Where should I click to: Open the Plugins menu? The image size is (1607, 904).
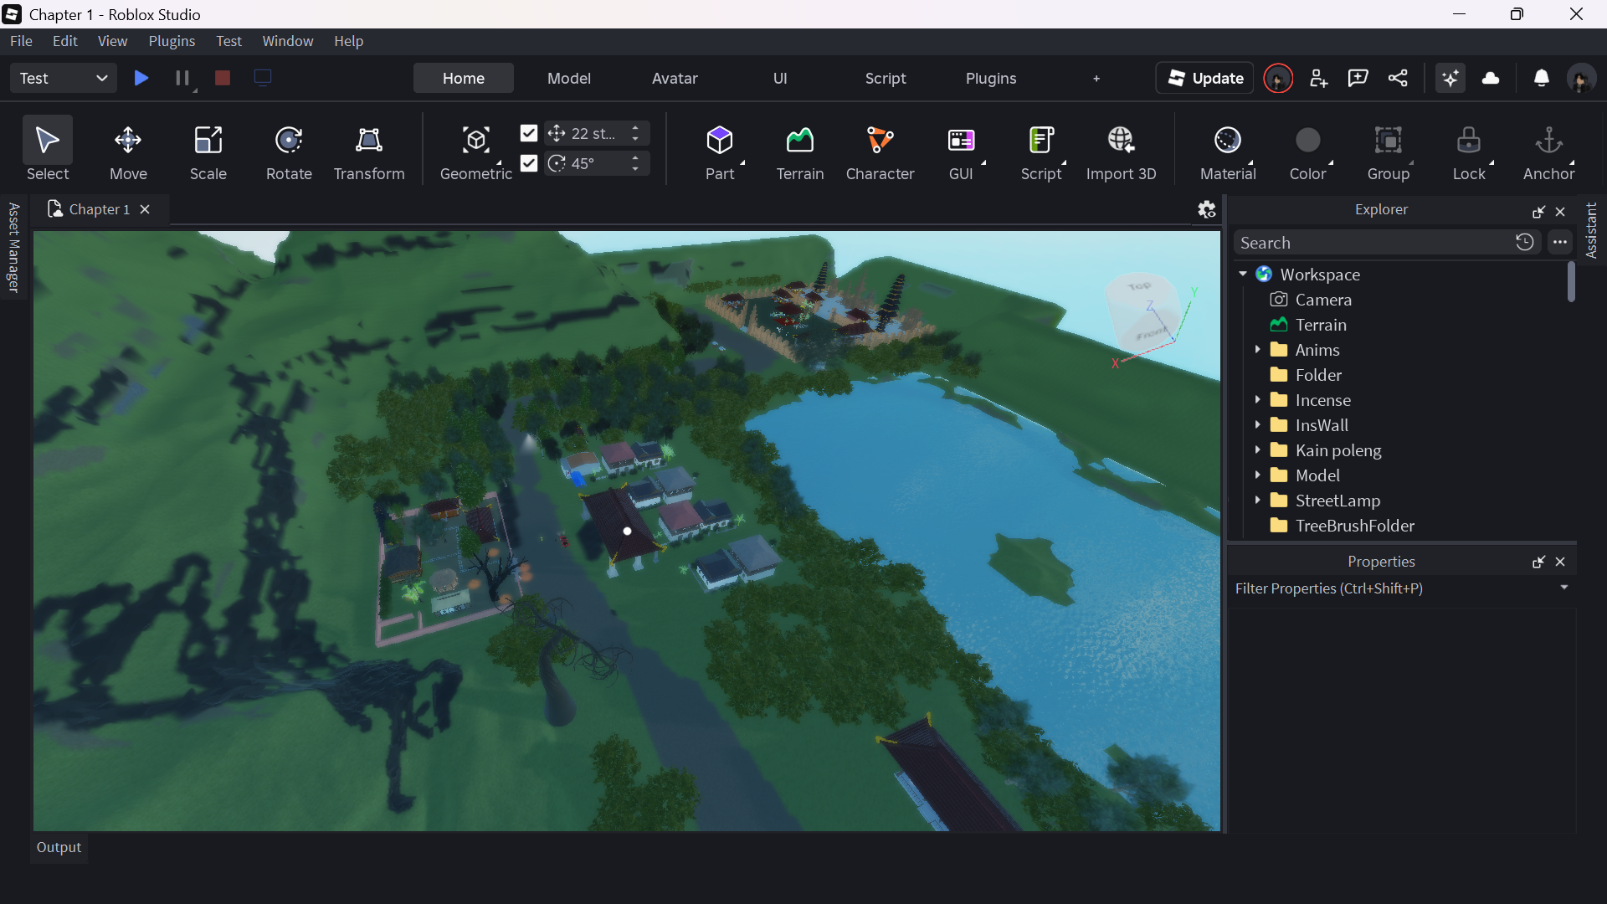pos(172,41)
